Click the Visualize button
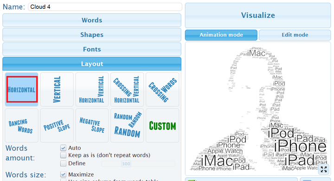The height and width of the screenshot is (181, 334). point(258,15)
